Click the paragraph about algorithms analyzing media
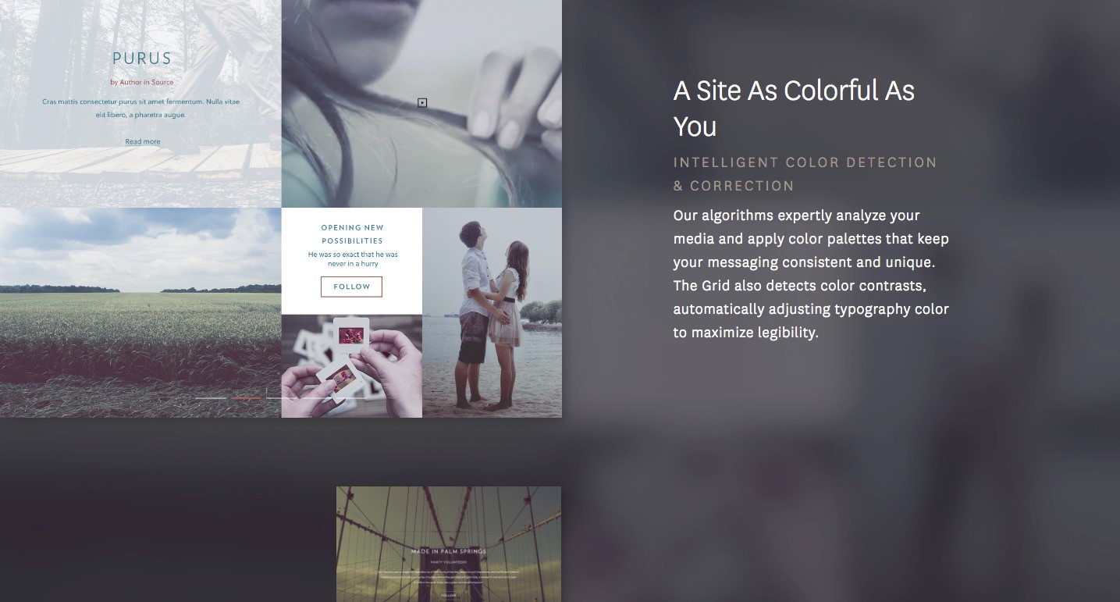This screenshot has width=1120, height=602. (x=811, y=274)
